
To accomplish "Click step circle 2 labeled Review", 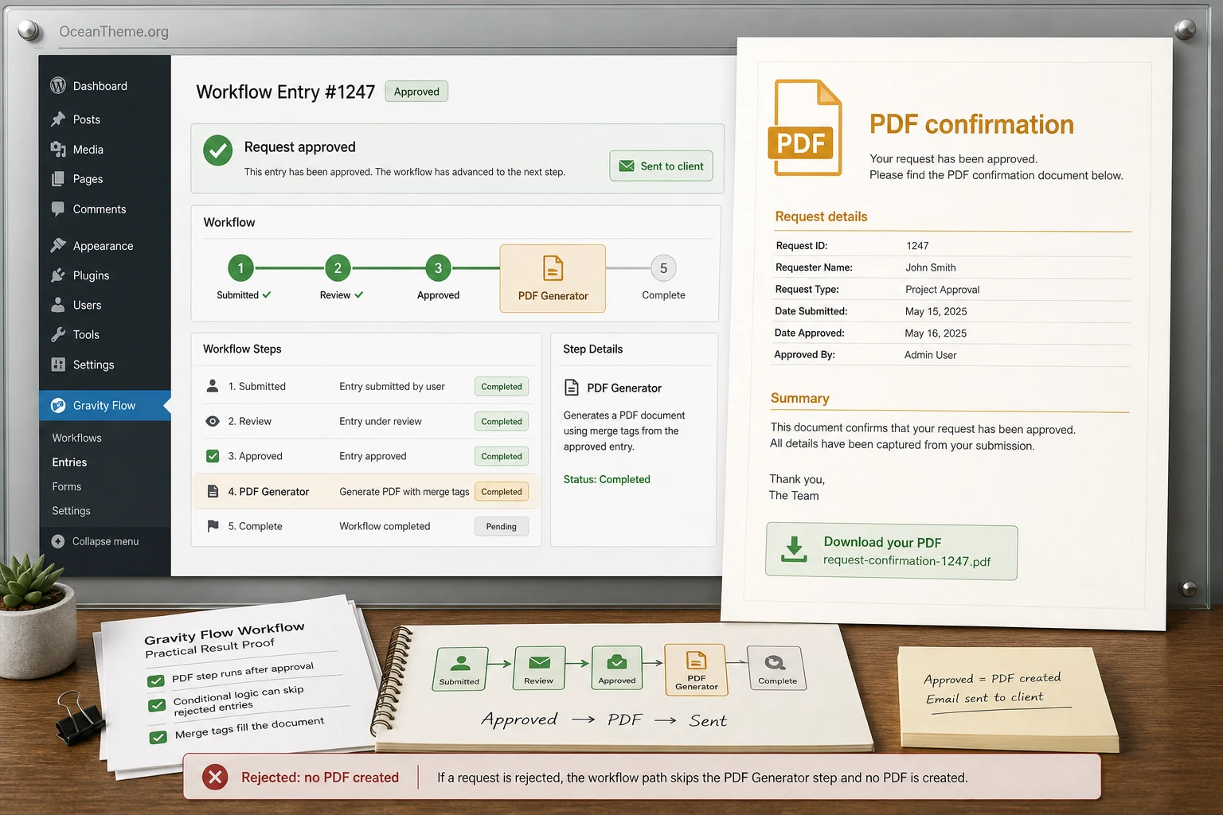I will click(x=338, y=268).
